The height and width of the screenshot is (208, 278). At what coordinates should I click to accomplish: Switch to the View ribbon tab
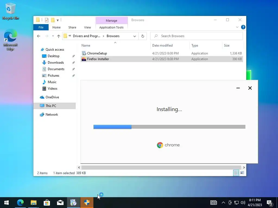point(87,27)
